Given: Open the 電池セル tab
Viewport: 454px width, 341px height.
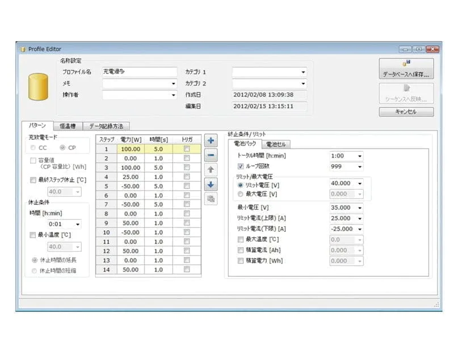Looking at the screenshot, I should pos(276,144).
